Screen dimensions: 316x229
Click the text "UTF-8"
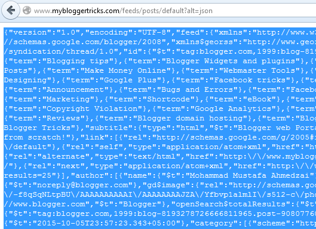pos(154,32)
